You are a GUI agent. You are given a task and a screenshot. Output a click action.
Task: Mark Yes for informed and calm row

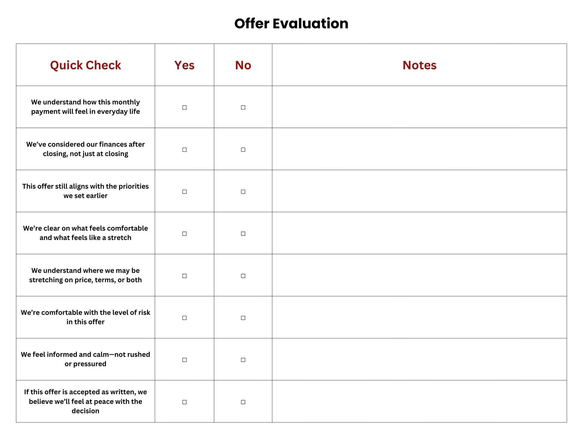tap(184, 360)
